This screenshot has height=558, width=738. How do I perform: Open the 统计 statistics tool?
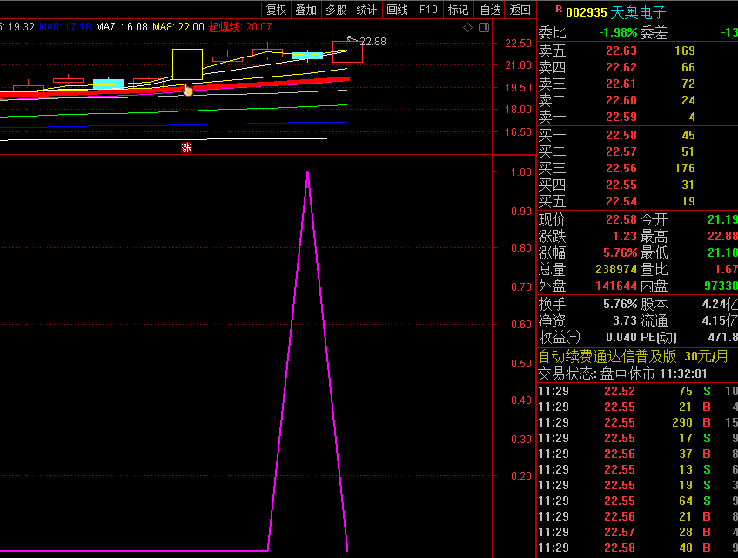point(366,10)
